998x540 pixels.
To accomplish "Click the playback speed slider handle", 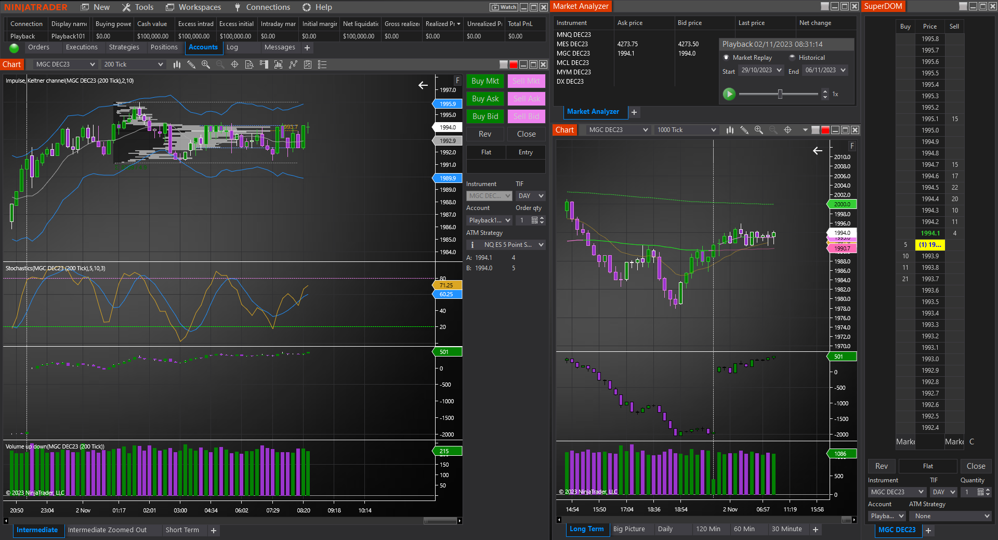I will point(780,94).
